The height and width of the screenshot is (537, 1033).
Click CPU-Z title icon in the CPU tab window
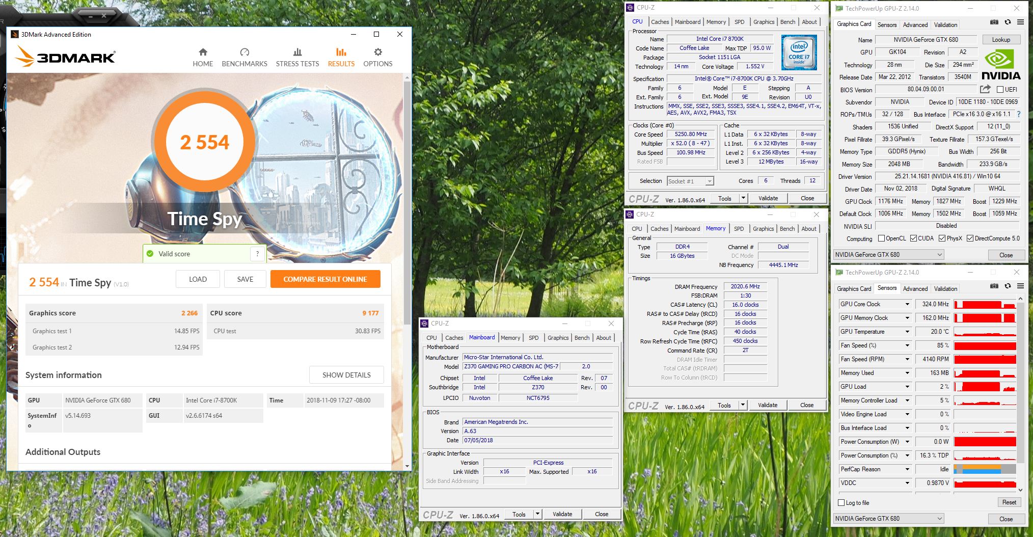tap(630, 8)
